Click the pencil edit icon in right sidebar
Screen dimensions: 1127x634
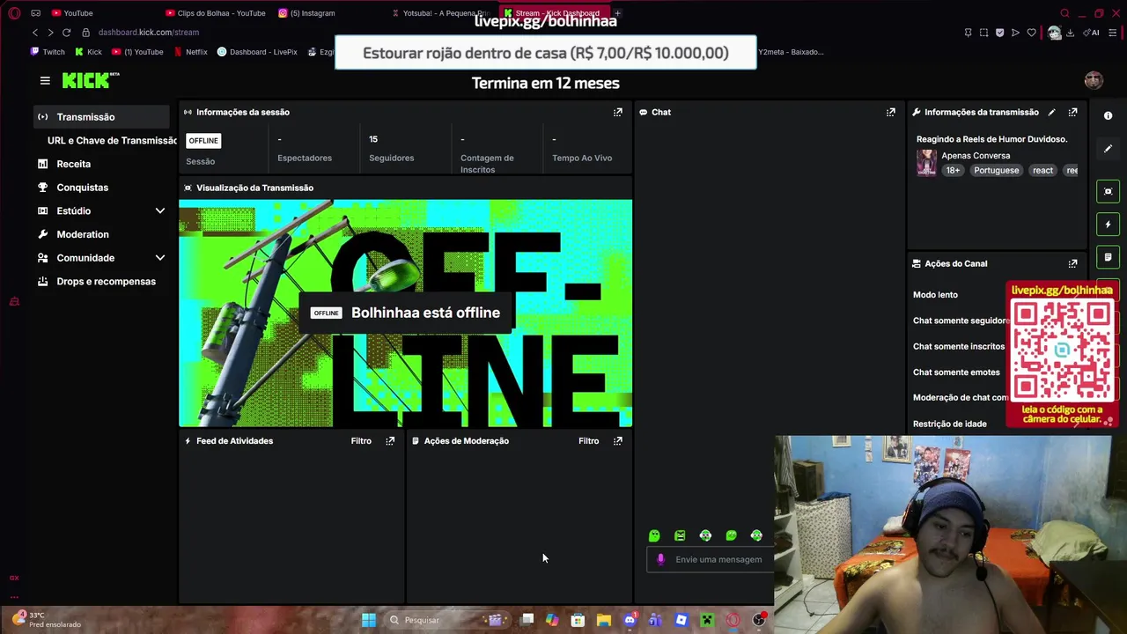click(x=1108, y=149)
